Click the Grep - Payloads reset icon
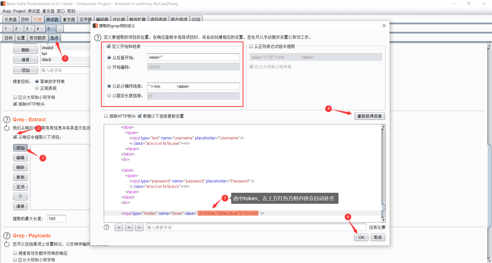Image resolution: width=492 pixels, height=263 pixels. pyautogui.click(x=7, y=244)
